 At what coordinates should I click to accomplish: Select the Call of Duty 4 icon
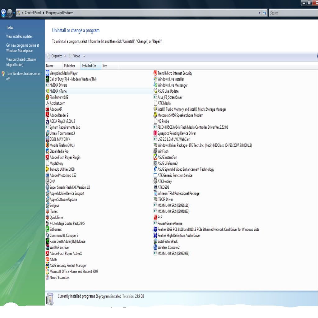tap(48, 79)
